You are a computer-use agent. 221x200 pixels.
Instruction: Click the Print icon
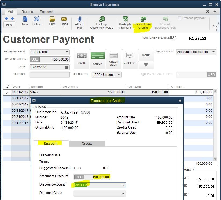pos(52,19)
